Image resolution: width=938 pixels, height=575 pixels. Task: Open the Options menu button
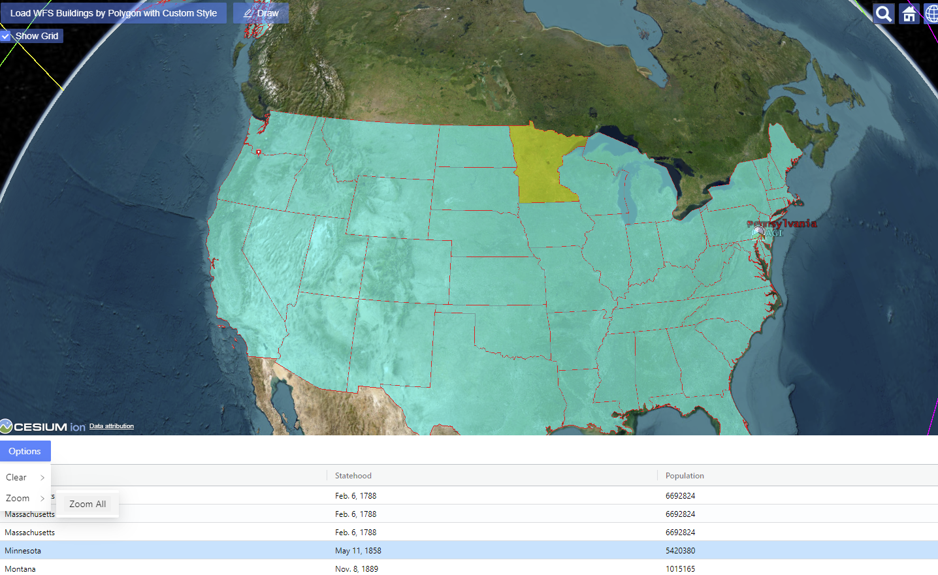tap(25, 451)
